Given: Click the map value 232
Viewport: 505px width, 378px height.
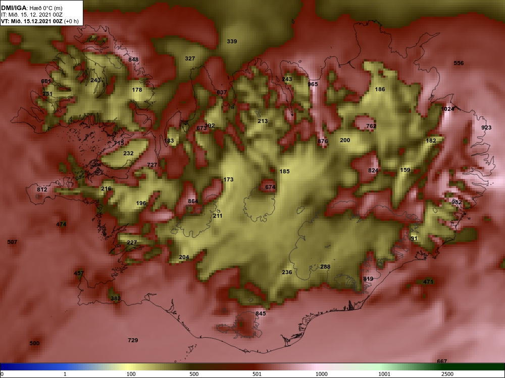Looking at the screenshot, I should tap(128, 153).
